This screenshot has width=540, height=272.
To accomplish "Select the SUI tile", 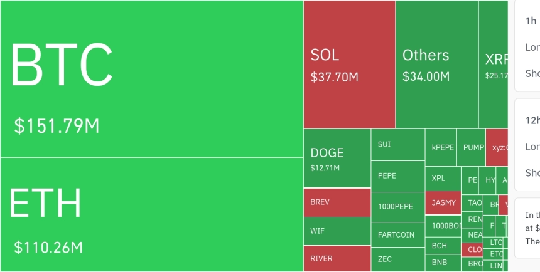I will click(x=397, y=144).
